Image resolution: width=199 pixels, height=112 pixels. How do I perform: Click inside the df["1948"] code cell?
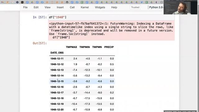tap(111, 17)
